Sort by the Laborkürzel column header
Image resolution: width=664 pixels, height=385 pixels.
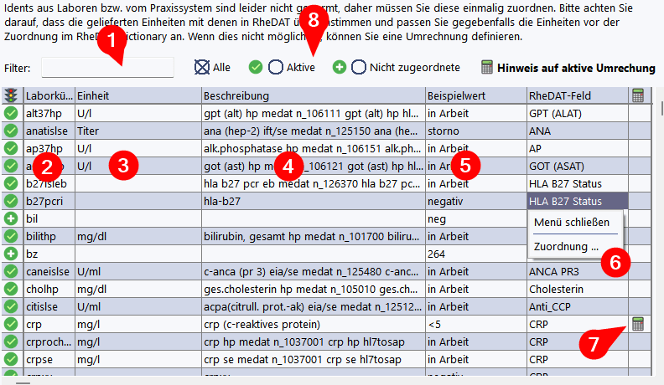pyautogui.click(x=49, y=96)
